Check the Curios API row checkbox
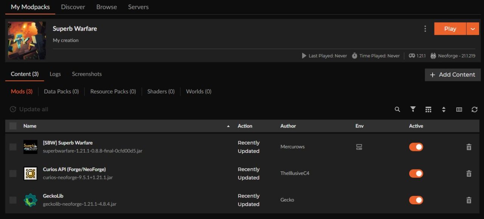This screenshot has width=484, height=219. pyautogui.click(x=13, y=173)
